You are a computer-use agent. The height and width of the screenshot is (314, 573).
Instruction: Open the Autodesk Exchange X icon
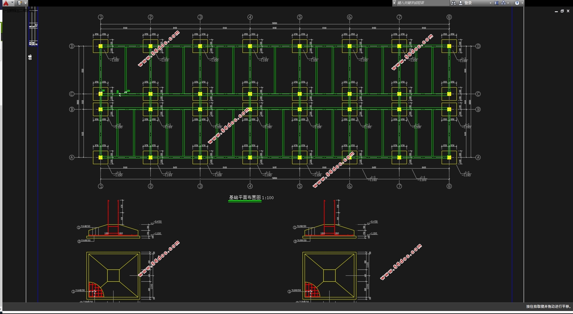496,3
